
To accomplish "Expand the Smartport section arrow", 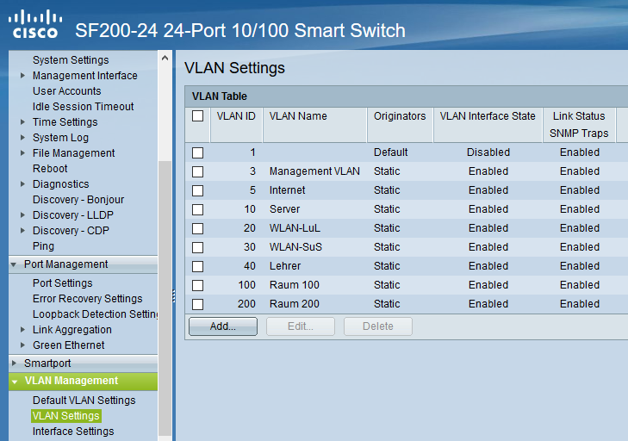I will pos(14,363).
